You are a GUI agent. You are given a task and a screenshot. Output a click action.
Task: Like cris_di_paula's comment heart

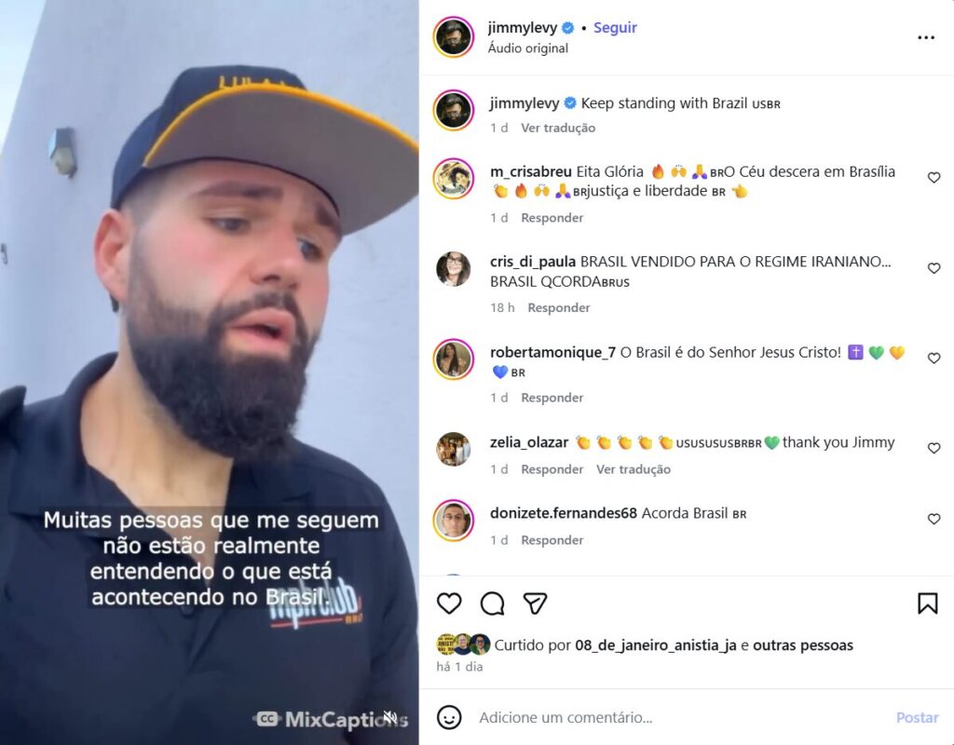(934, 268)
